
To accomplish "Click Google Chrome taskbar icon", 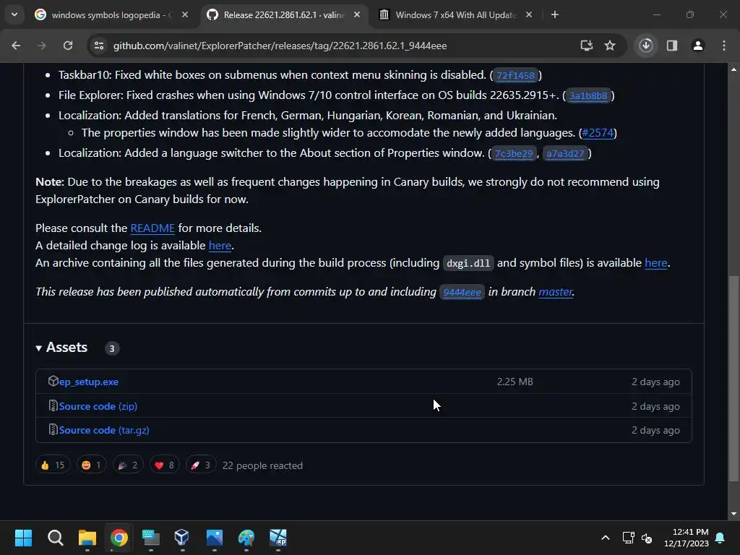I will click(x=119, y=538).
